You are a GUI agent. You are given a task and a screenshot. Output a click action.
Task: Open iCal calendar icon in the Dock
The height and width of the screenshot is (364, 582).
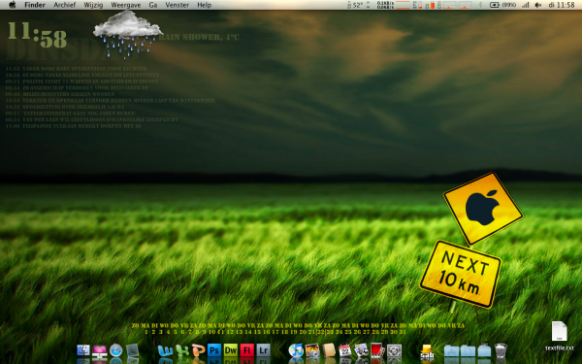[x=344, y=349]
